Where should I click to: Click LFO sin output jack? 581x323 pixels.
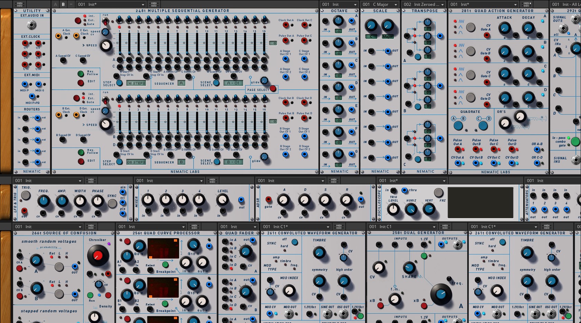point(123,192)
